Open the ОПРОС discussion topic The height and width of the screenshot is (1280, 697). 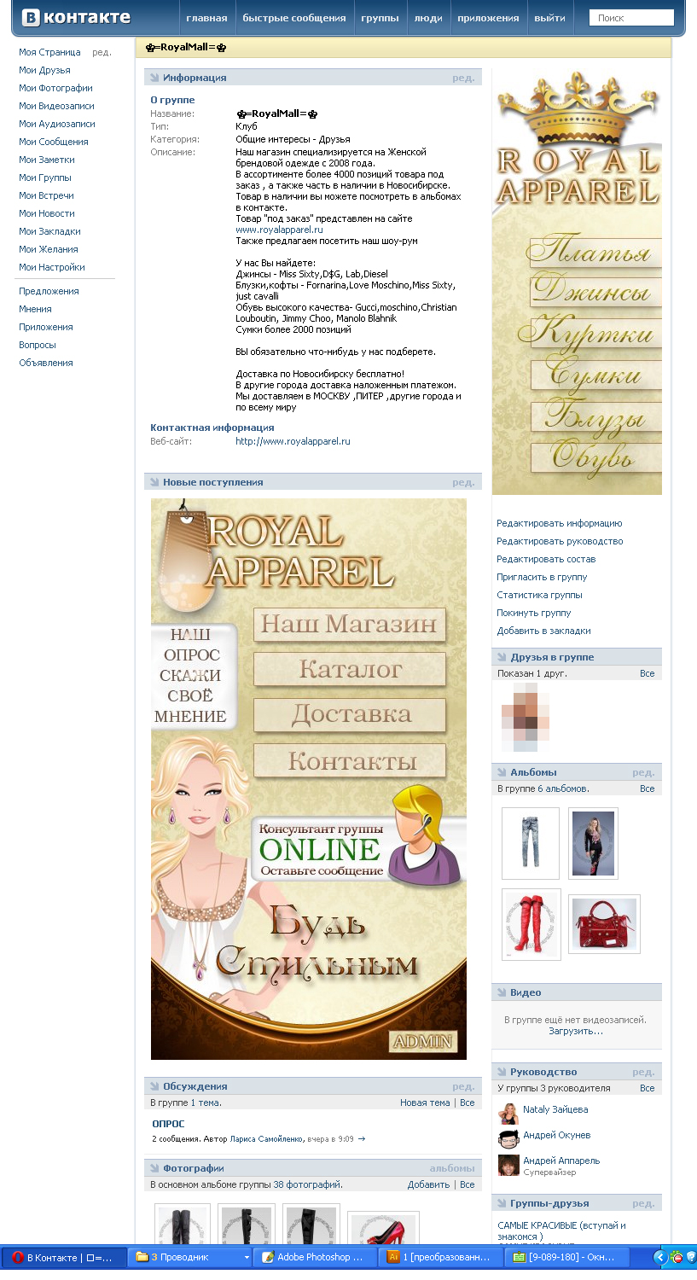[x=167, y=1123]
